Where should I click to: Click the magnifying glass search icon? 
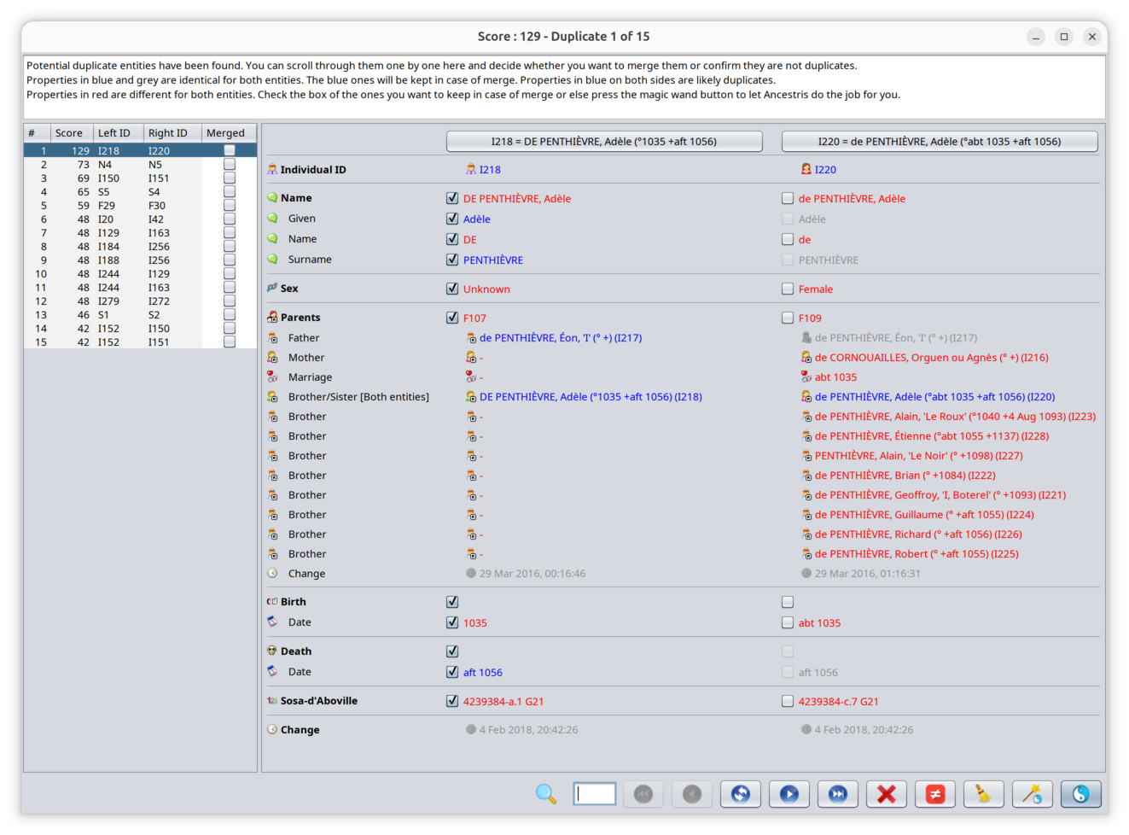click(546, 794)
